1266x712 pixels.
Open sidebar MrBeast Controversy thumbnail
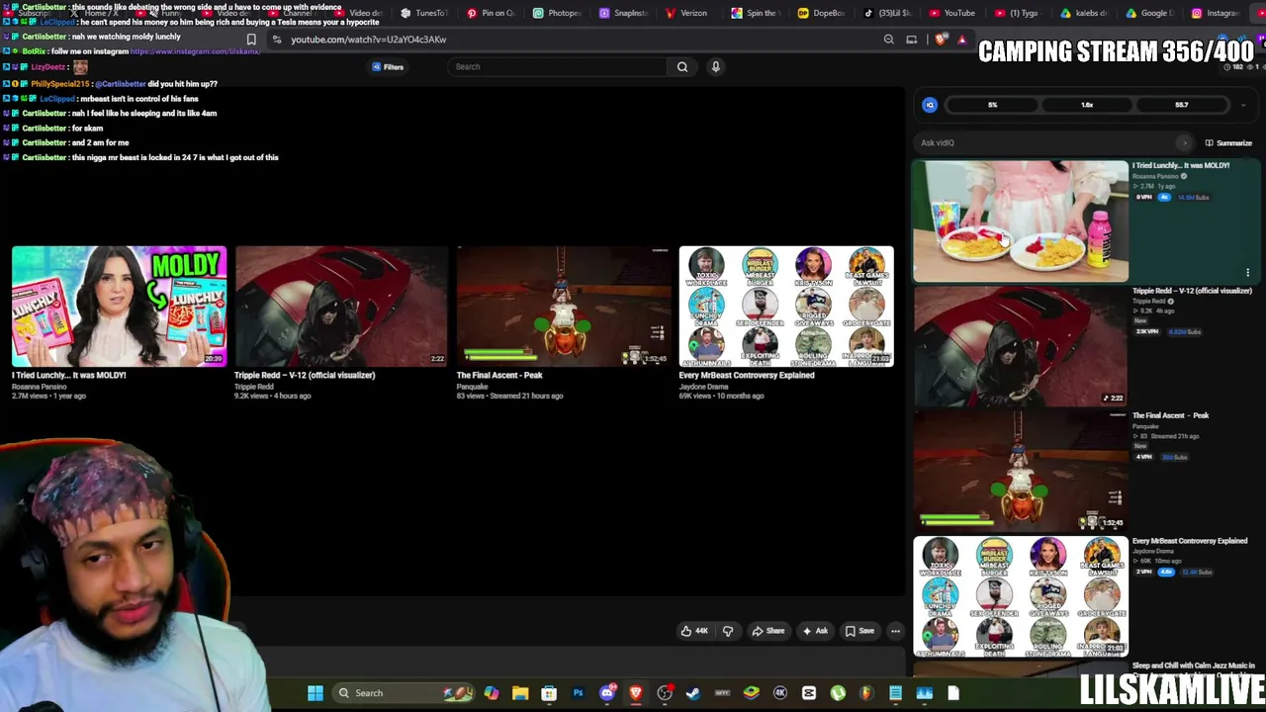pos(1020,596)
